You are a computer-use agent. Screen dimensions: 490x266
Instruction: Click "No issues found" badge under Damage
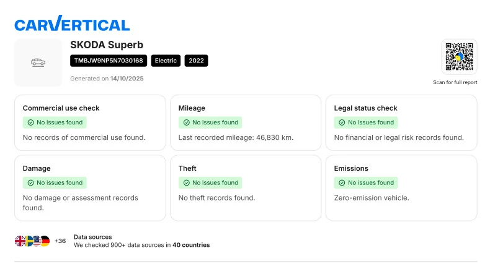pyautogui.click(x=55, y=182)
